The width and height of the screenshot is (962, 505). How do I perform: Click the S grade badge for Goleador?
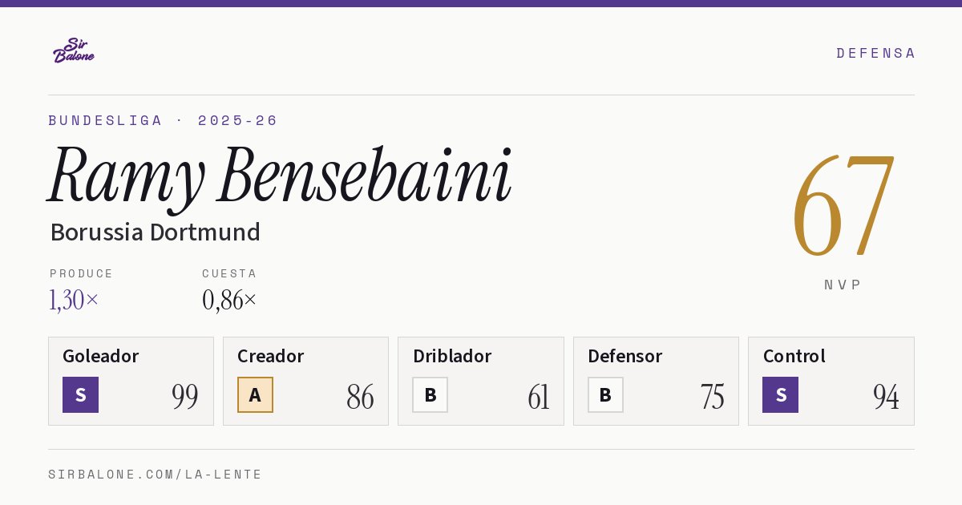point(80,394)
